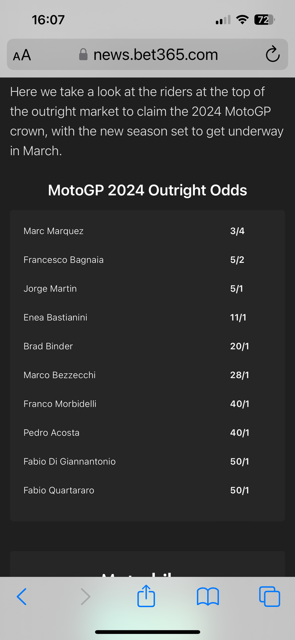Tap the news.bet365.com address field
The image size is (295, 640).
(x=156, y=55)
